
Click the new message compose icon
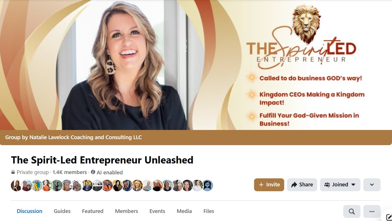(x=389, y=217)
